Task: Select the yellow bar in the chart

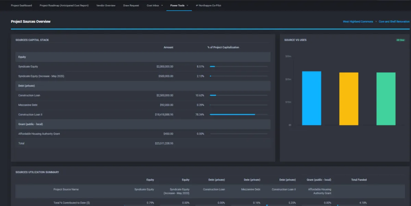Action: click(x=349, y=99)
